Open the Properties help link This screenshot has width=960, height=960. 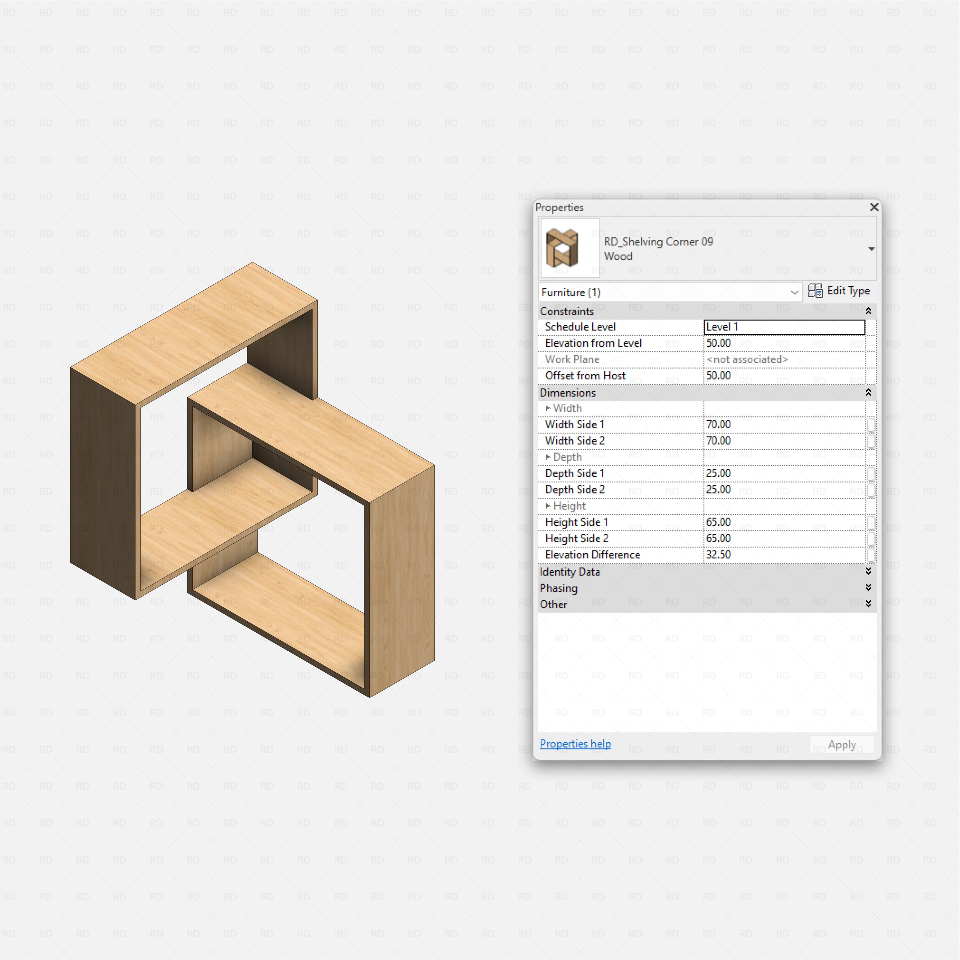pos(575,744)
